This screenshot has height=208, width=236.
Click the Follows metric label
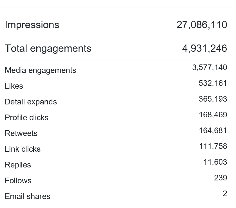tap(18, 180)
